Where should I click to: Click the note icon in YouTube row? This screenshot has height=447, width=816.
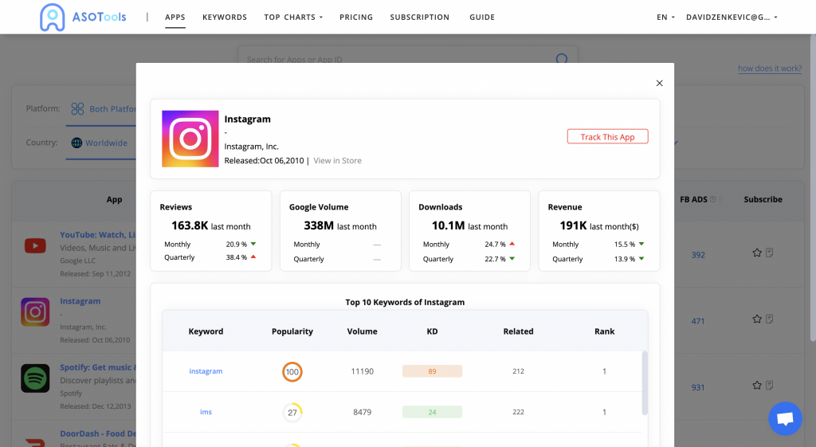(770, 253)
